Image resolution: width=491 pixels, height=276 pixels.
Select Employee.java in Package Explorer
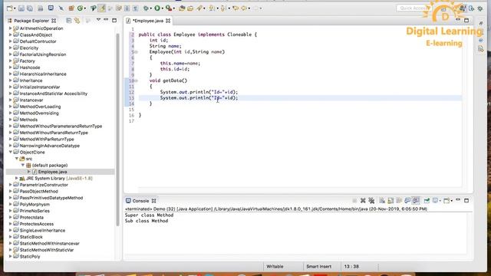point(53,172)
